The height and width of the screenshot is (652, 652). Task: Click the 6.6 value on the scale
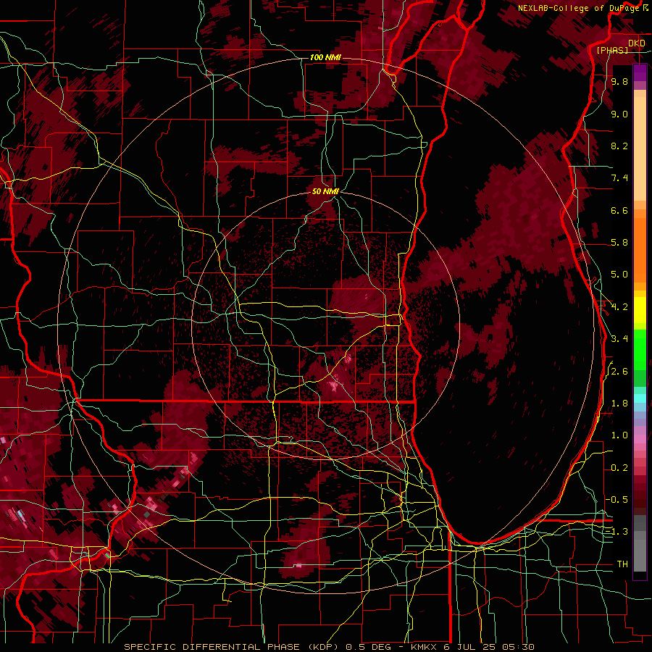tap(619, 210)
